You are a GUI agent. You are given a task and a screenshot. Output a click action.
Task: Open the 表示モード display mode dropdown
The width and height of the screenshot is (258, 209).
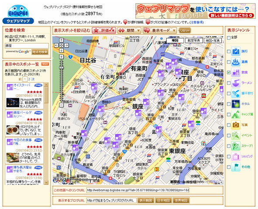[160, 31]
